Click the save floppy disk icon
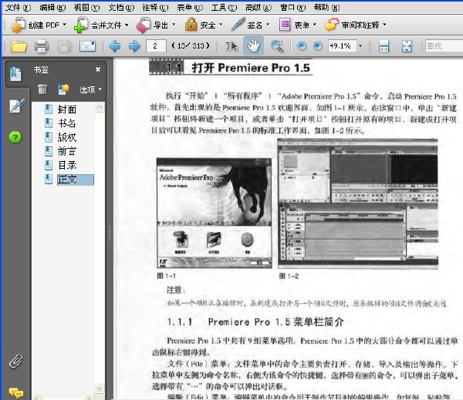This screenshot has width=463, height=400. coord(64,46)
